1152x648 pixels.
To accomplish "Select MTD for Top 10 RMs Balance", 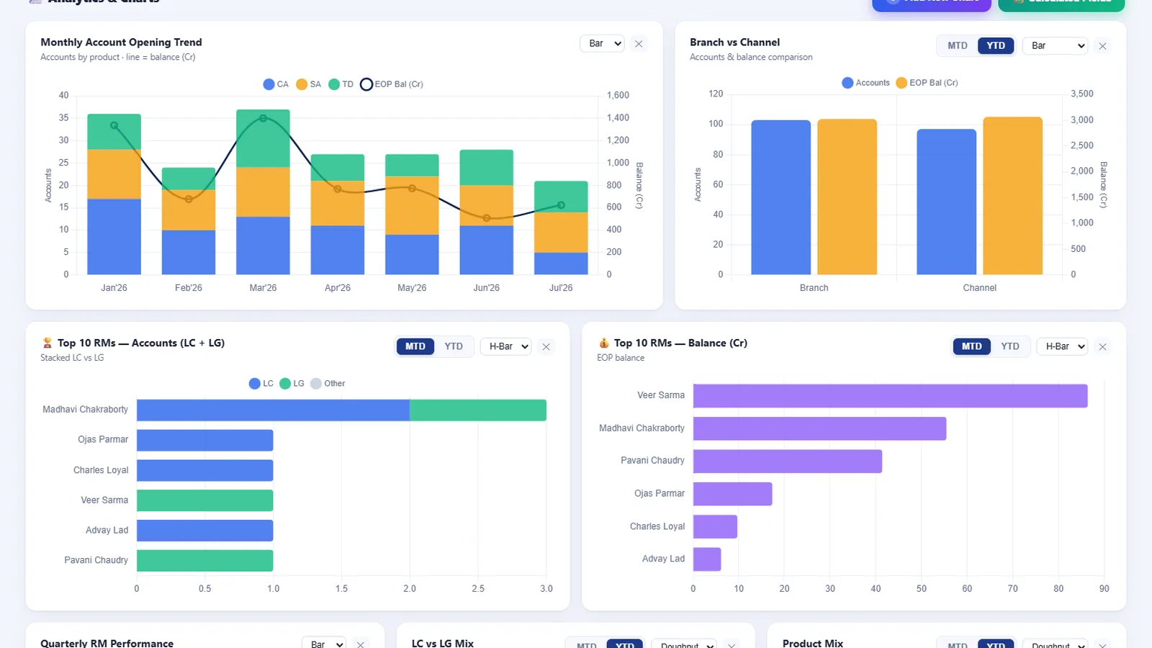I will pyautogui.click(x=972, y=347).
